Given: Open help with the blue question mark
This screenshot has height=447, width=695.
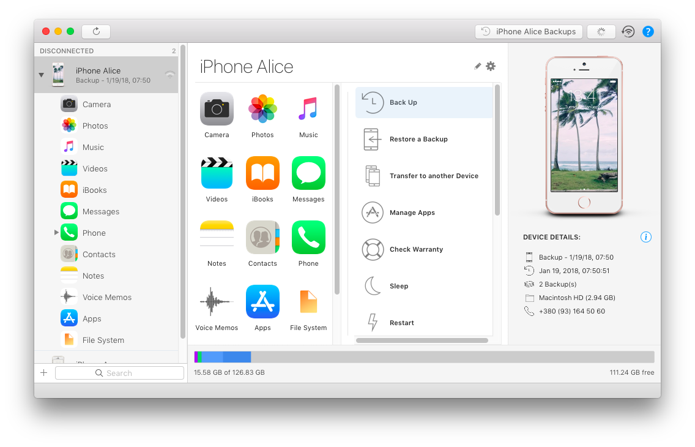Looking at the screenshot, I should (x=648, y=31).
